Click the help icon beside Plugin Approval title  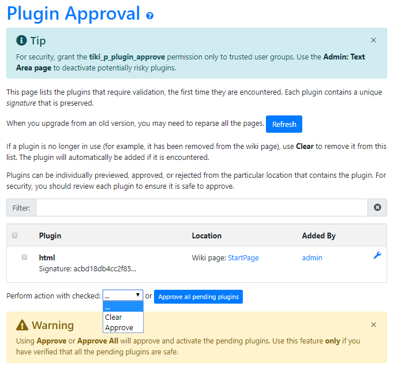[x=150, y=16]
